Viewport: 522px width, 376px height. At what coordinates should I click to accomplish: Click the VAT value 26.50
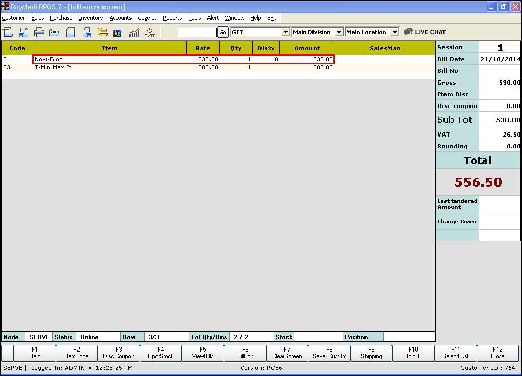click(x=500, y=135)
